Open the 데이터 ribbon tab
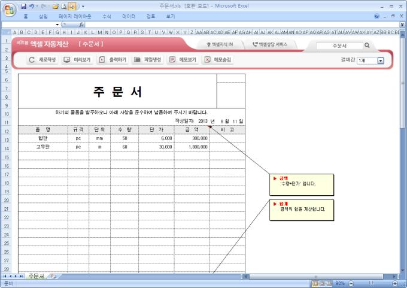The width and height of the screenshot is (407, 288). coord(129,17)
